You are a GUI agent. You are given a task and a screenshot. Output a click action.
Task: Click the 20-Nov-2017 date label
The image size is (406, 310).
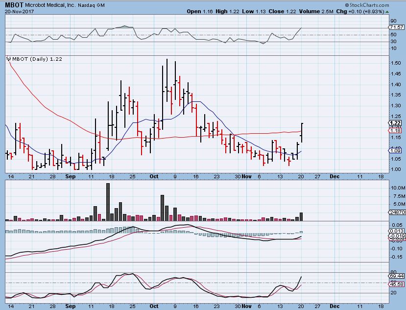(x=20, y=12)
